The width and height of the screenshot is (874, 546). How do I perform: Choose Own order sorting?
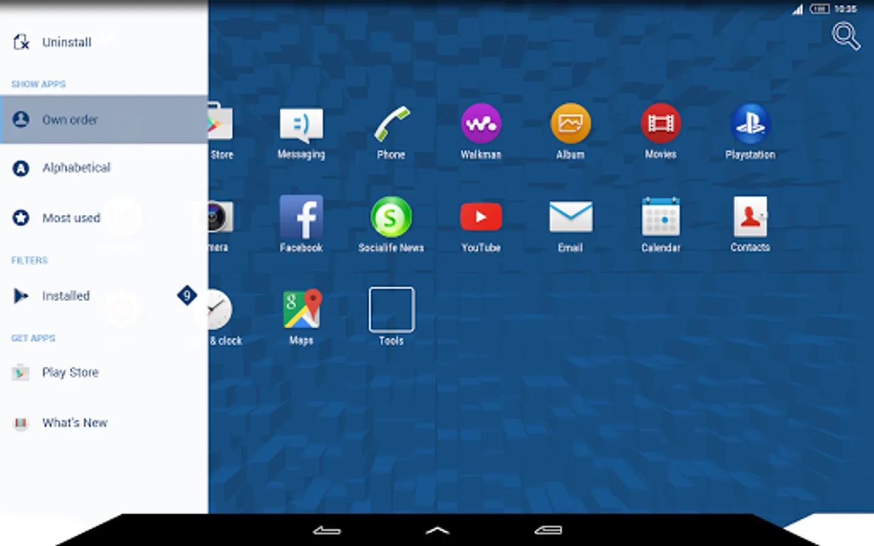pyautogui.click(x=104, y=120)
